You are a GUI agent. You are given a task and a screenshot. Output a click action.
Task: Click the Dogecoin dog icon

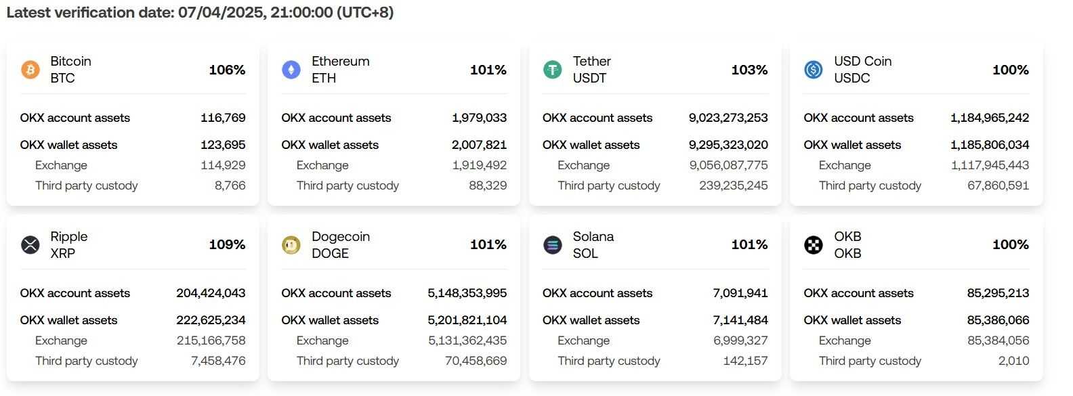pos(291,245)
